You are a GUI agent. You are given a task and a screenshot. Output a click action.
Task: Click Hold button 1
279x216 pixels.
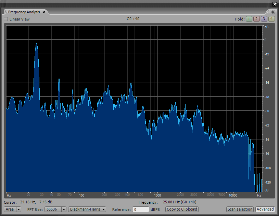[249, 19]
